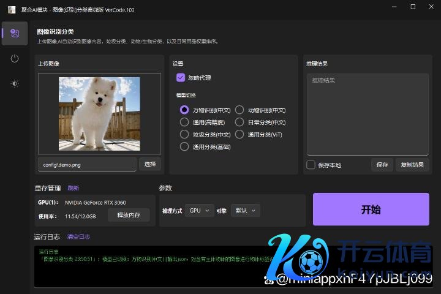Toggle the brightness theme icon in sidebar
The height and width of the screenshot is (294, 441).
(15, 84)
